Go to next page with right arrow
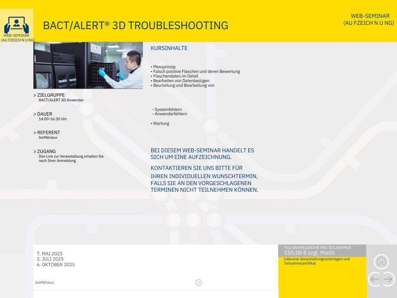This screenshot has width=397, height=298. (x=388, y=279)
